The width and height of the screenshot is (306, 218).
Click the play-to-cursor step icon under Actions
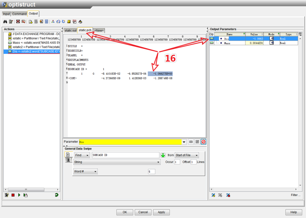(x=25, y=195)
